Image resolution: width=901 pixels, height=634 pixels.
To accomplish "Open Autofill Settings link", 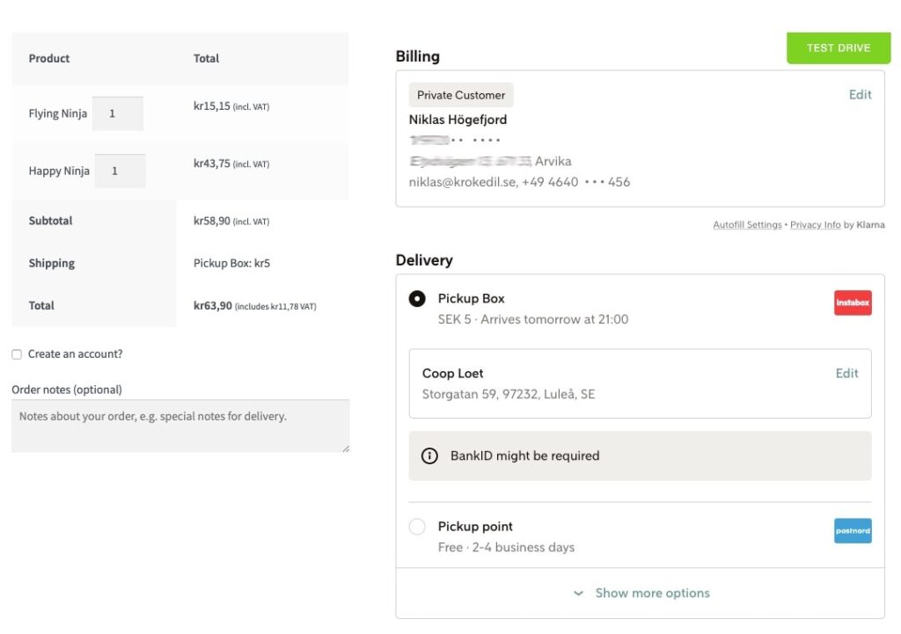I will [x=747, y=224].
